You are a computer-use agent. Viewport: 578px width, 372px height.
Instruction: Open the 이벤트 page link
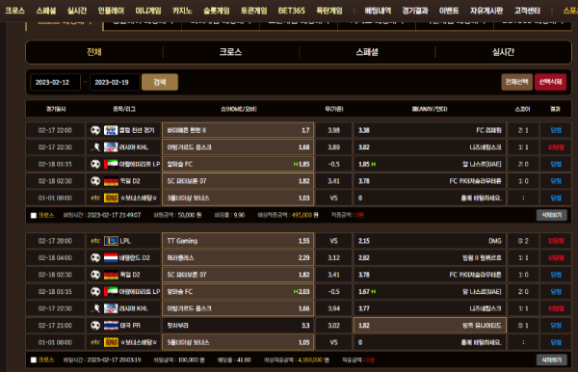click(x=449, y=11)
